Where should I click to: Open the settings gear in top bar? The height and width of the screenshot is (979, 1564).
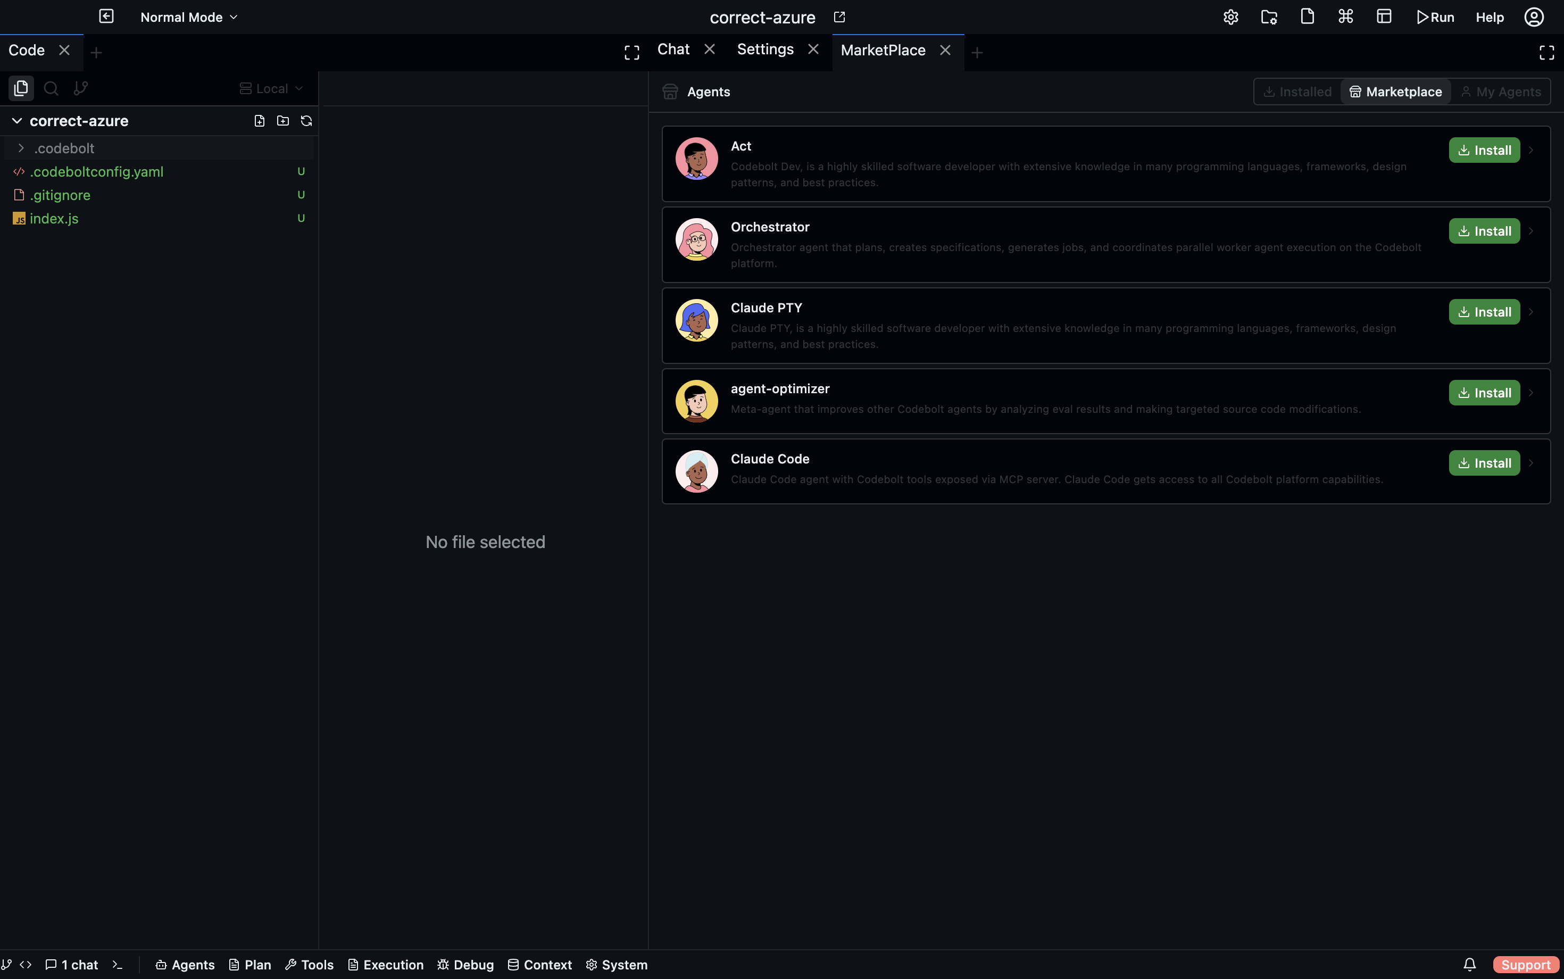1230,17
